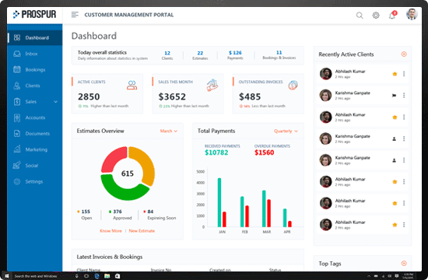
Task: Click the Sales This Month hand icon
Action: pyautogui.click(x=212, y=85)
